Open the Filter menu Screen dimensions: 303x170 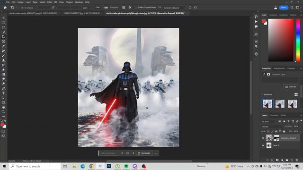pyautogui.click(x=50, y=2)
